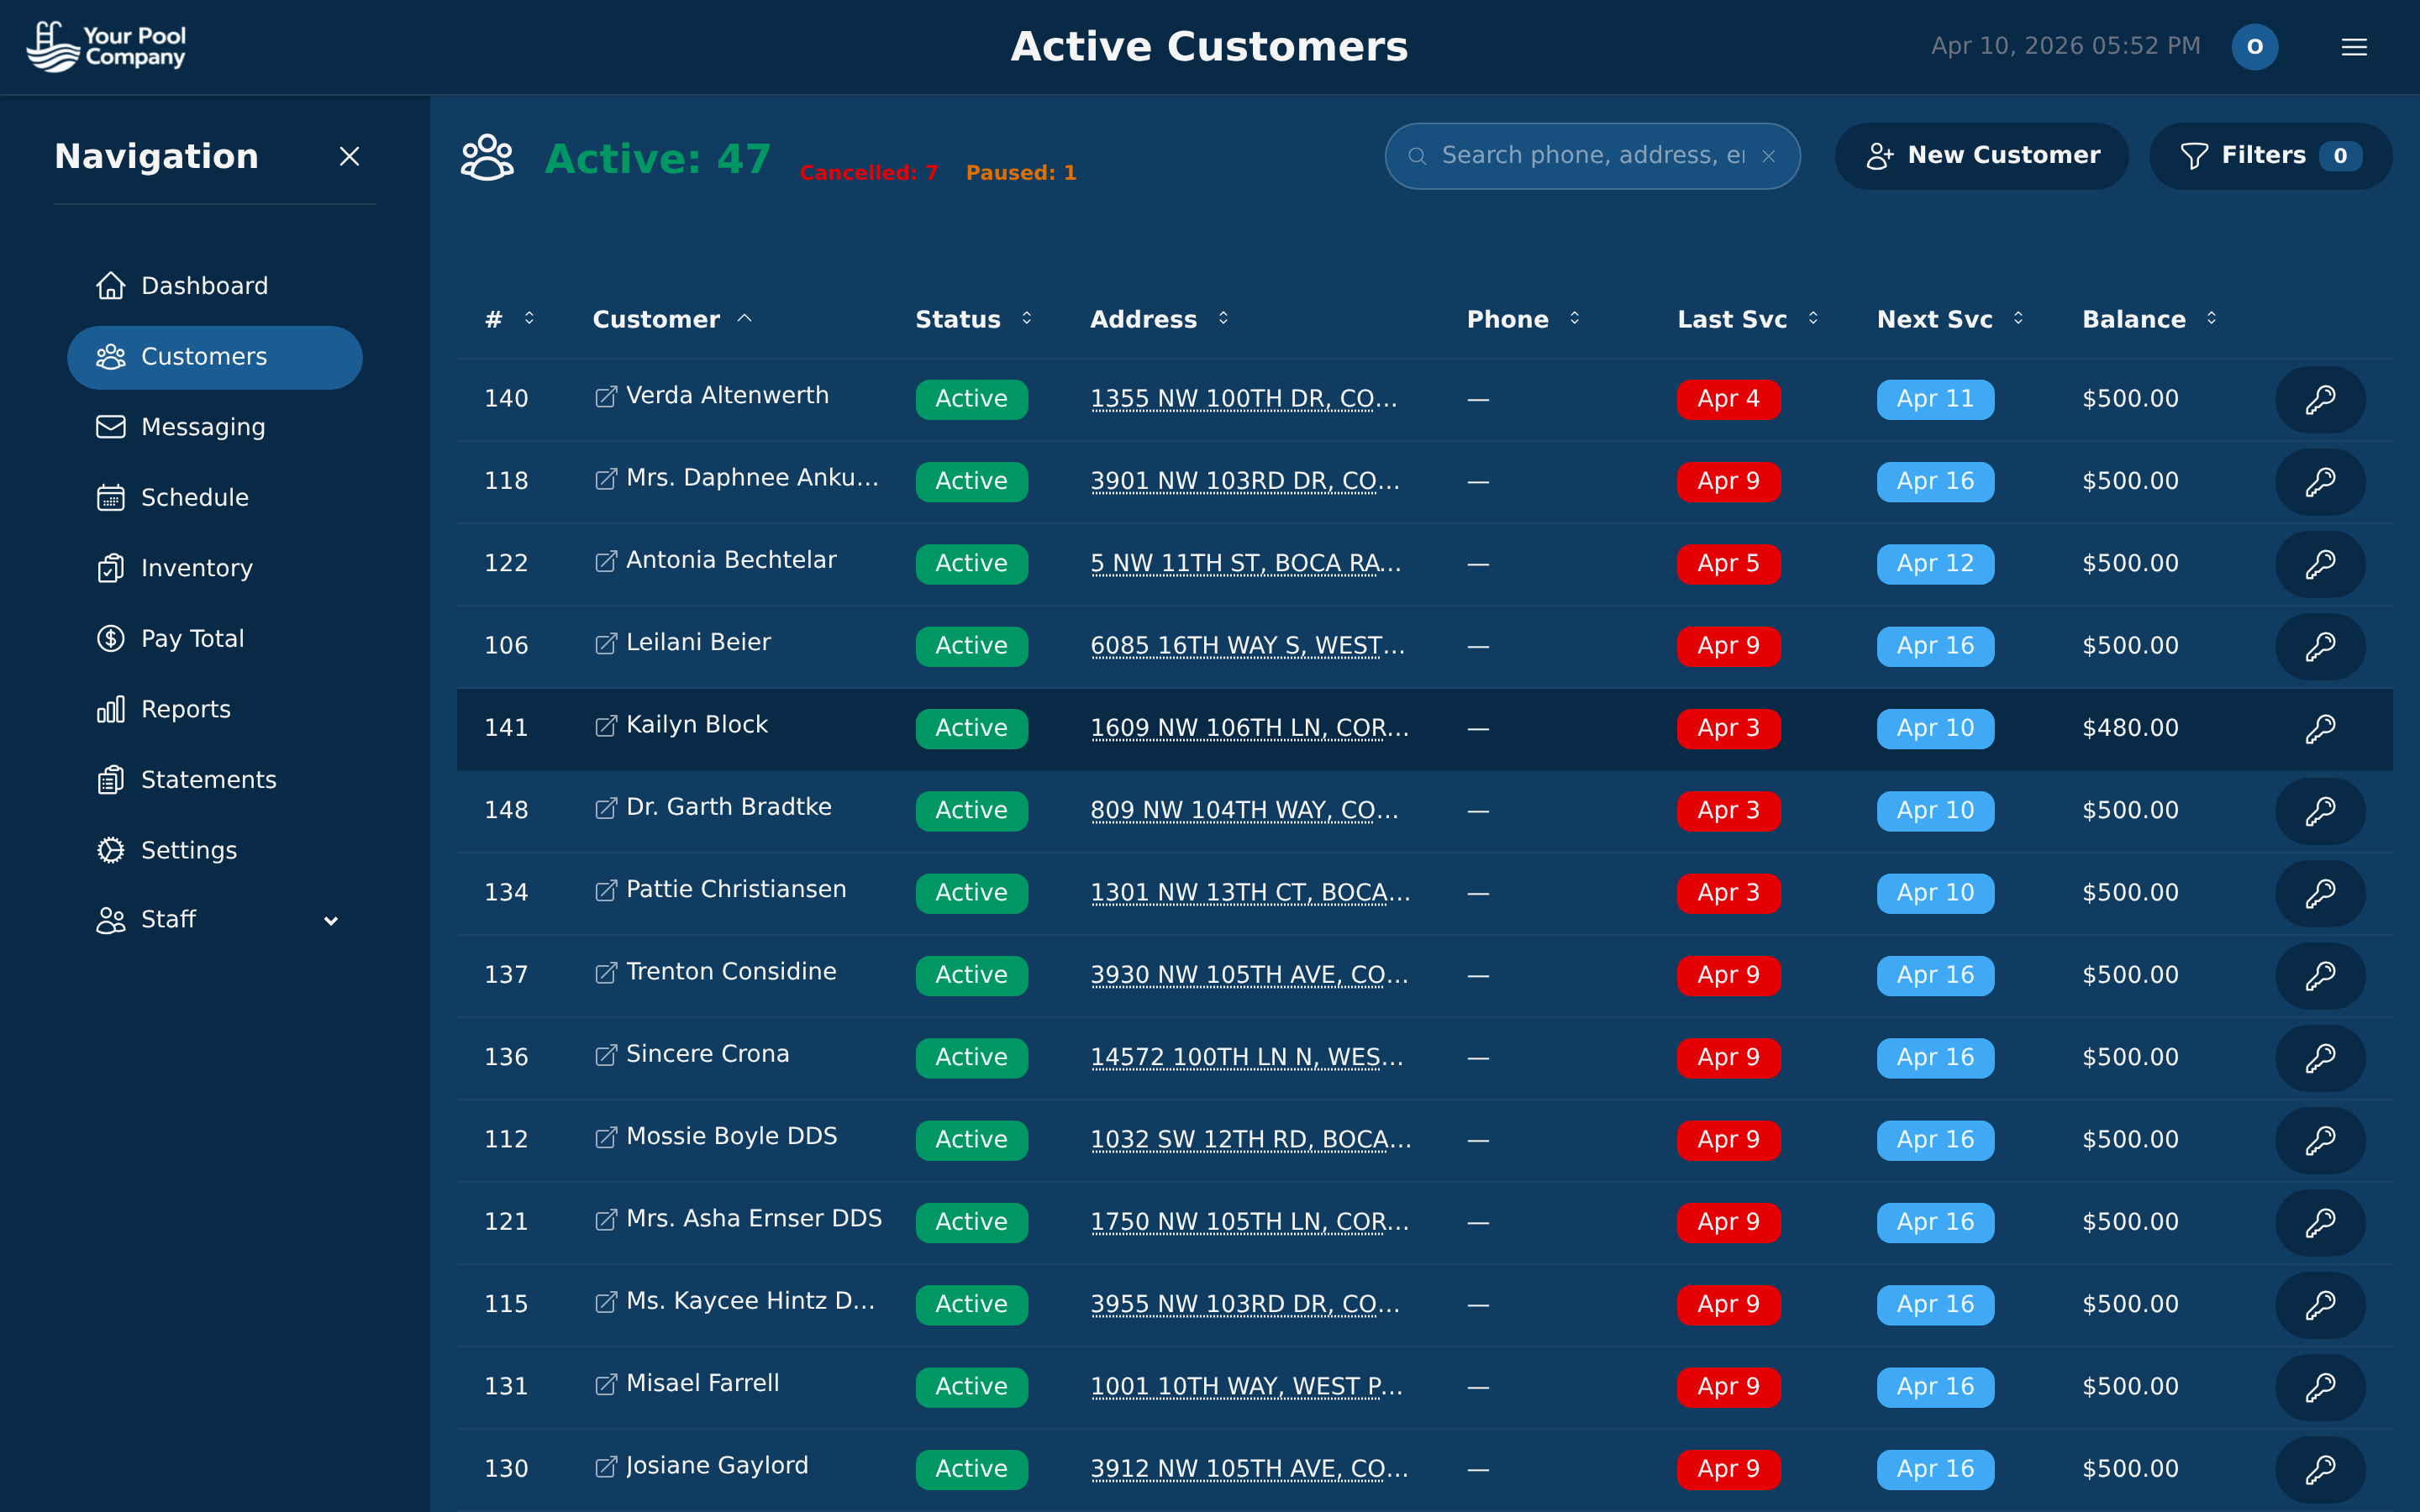Open Verda Altenwerth's profile via the edit icon

click(605, 395)
